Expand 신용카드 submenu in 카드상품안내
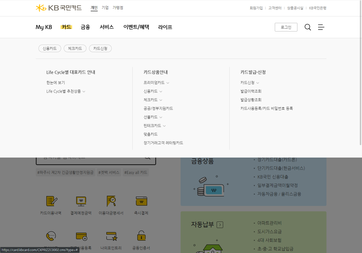The image size is (362, 253). pos(161,91)
